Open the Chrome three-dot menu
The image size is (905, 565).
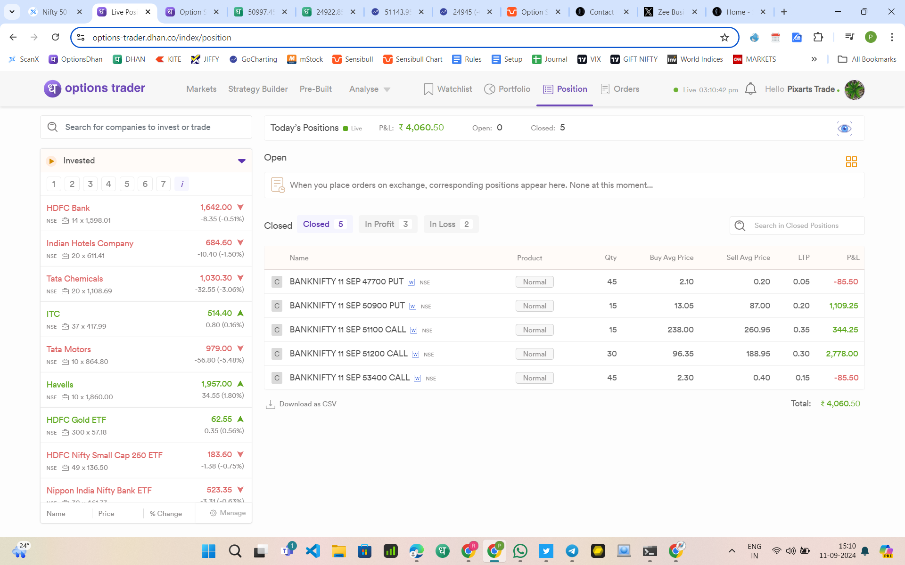click(892, 37)
